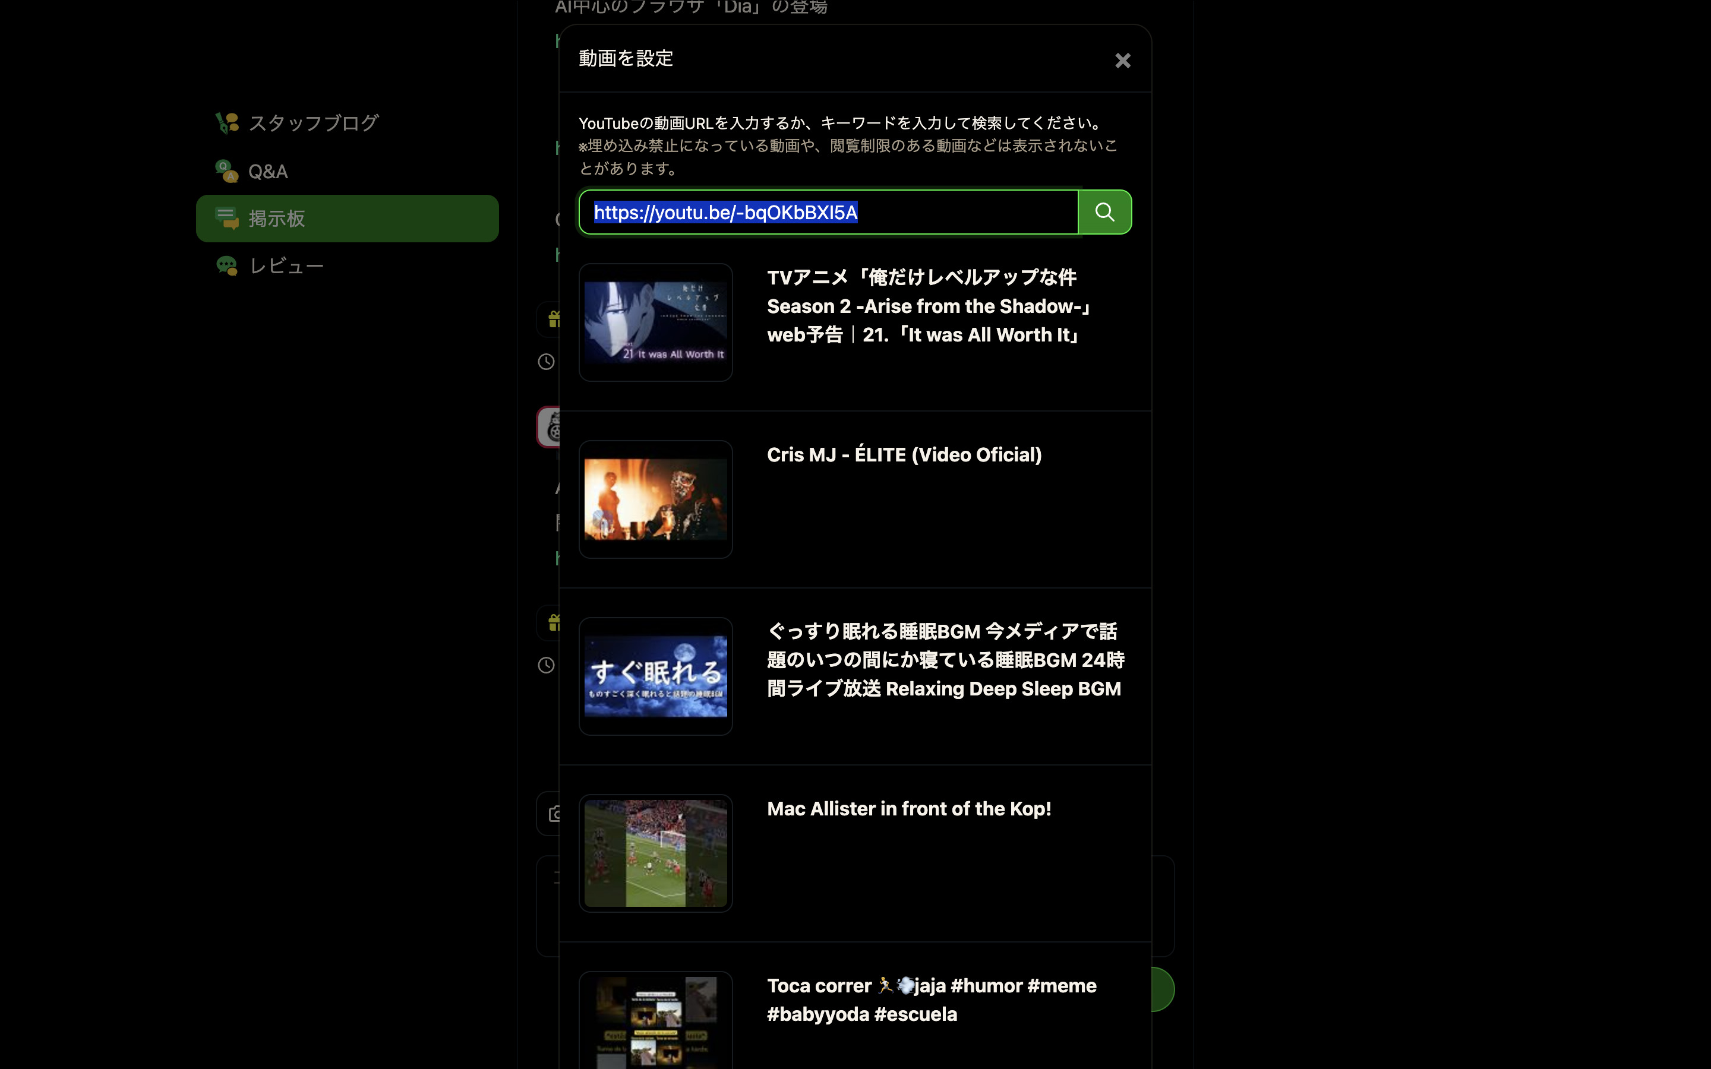Click the 掲示板 message board icon
Screen dimensions: 1711x1069
point(227,219)
